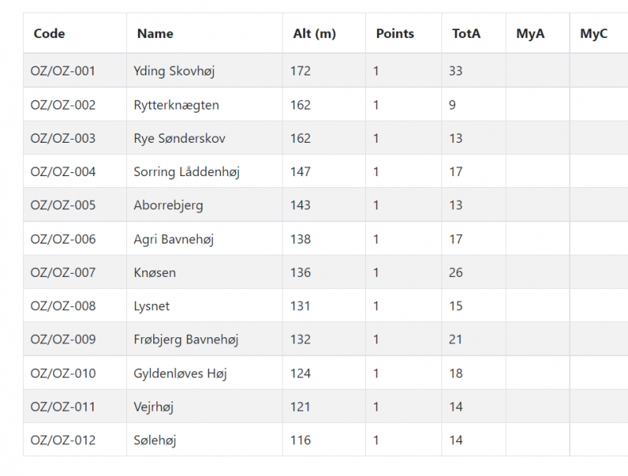
Task: Click the MyA column header
Action: [x=530, y=33]
